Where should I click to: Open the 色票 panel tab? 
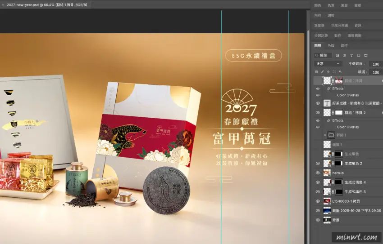(331, 5)
